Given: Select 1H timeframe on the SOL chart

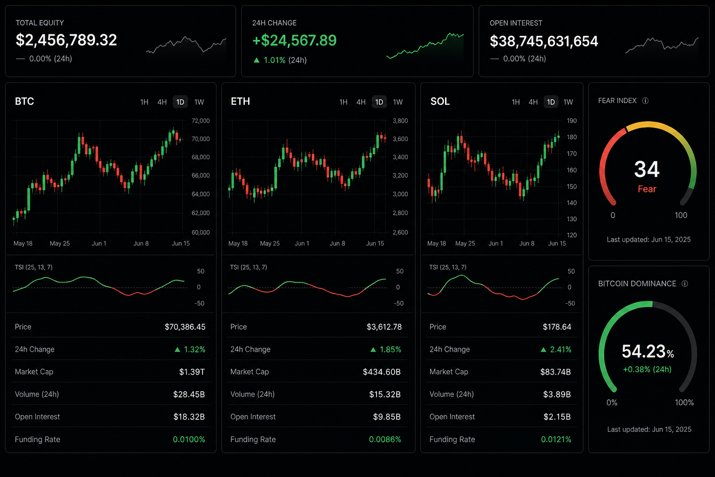Looking at the screenshot, I should pyautogui.click(x=516, y=102).
